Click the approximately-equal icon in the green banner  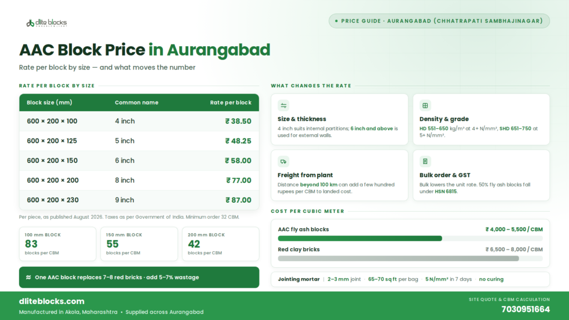28,277
